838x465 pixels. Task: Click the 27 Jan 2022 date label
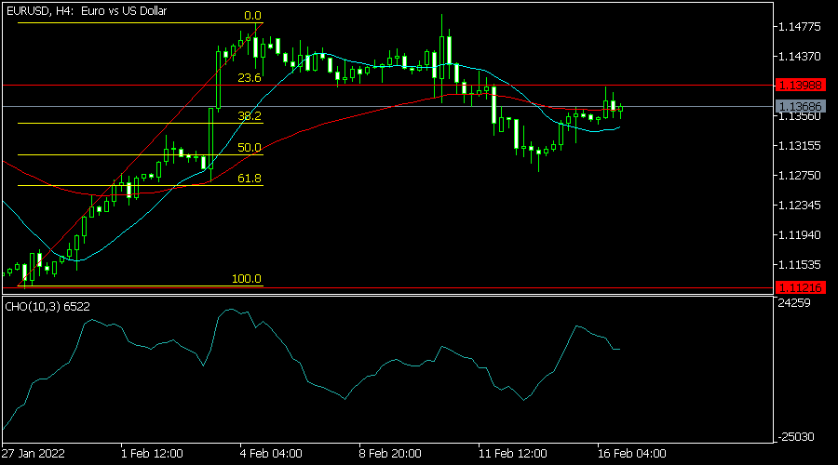[34, 454]
